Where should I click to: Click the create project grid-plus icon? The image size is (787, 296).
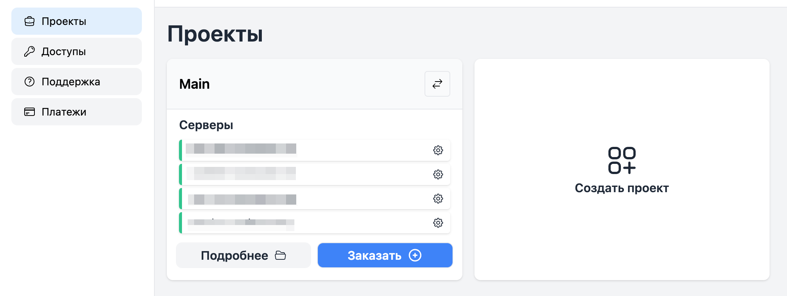pos(622,160)
